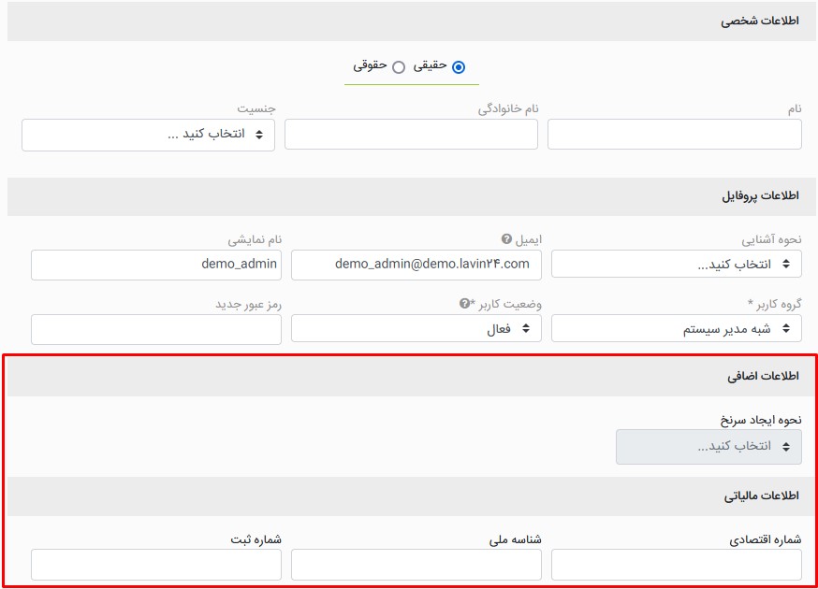The width and height of the screenshot is (818, 589).
Task: Click the help icon beside وضعیت کاربر label
Action: [464, 304]
